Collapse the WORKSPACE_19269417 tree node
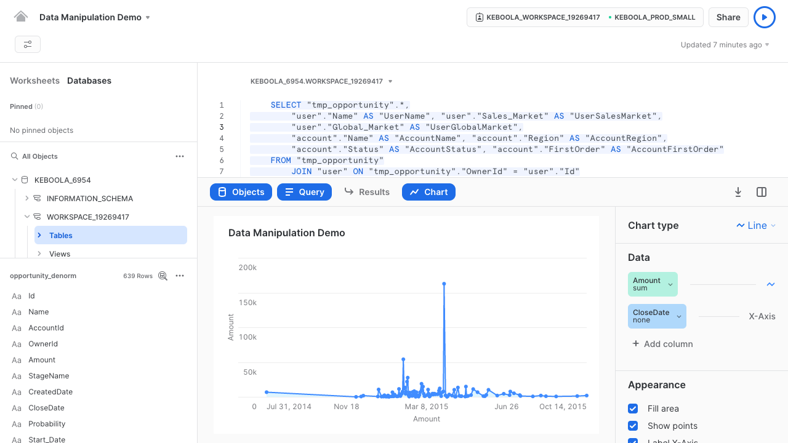 [26, 217]
